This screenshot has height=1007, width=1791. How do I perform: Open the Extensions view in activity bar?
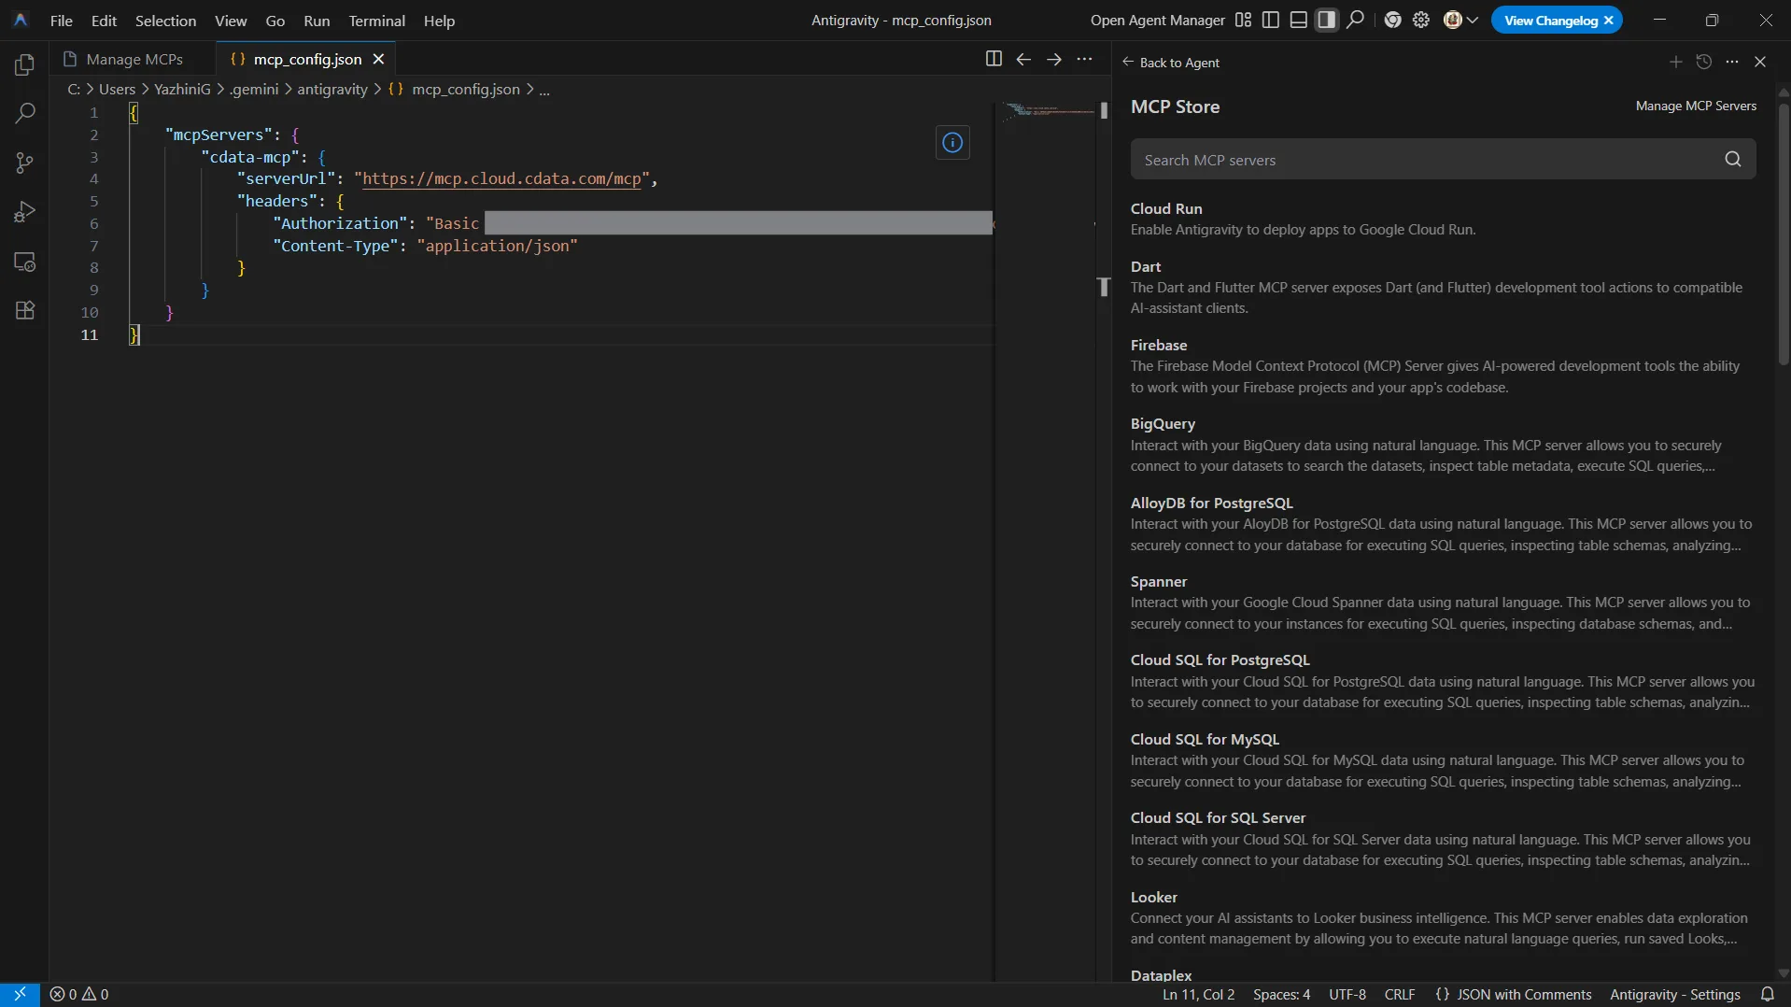tap(25, 310)
